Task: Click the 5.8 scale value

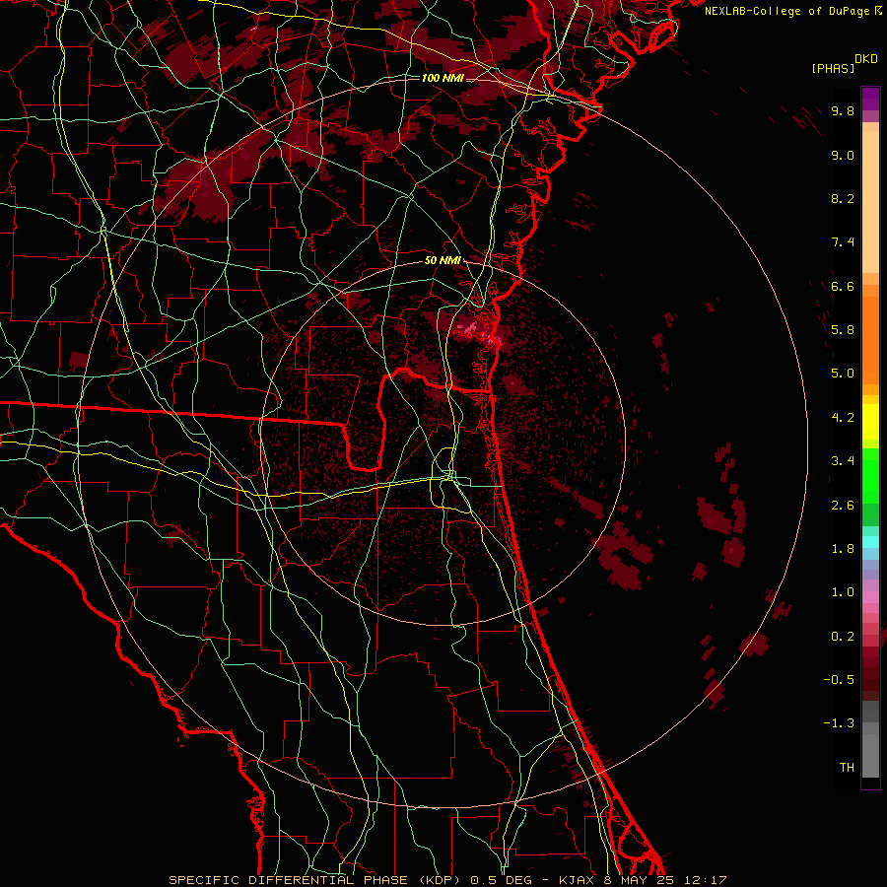Action: click(843, 330)
